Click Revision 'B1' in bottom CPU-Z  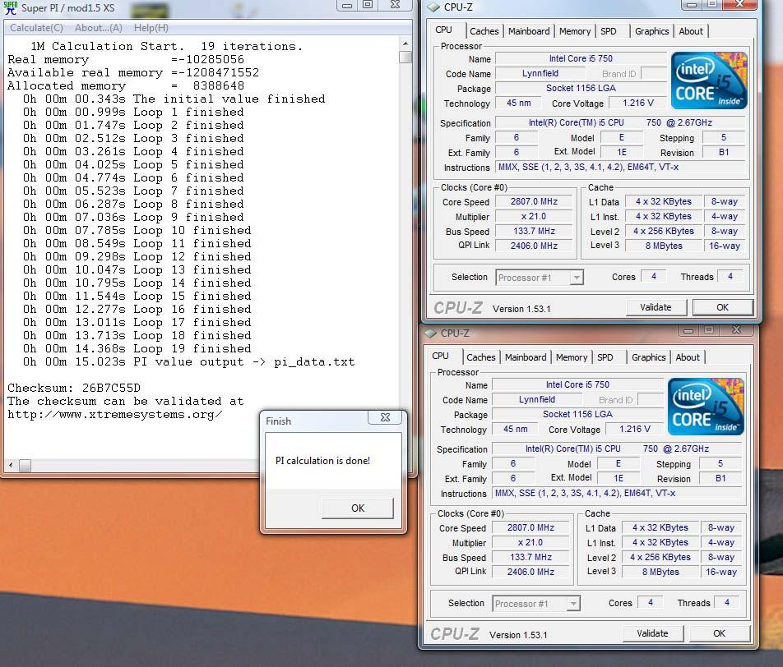tap(720, 478)
